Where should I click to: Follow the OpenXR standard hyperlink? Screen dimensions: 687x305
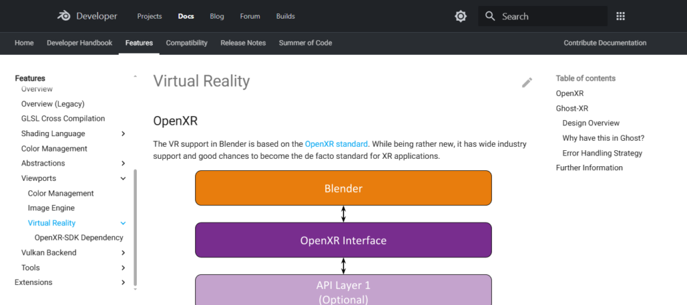pos(336,144)
